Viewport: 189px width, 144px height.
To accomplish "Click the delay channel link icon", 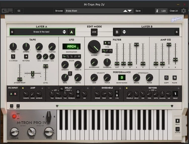I will [x=61, y=89].
